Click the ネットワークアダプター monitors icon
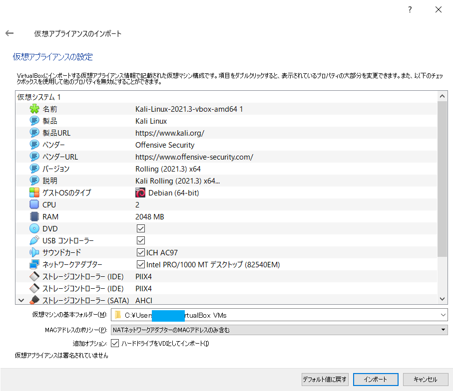Screen dimensions: 453x391 (x=34, y=264)
